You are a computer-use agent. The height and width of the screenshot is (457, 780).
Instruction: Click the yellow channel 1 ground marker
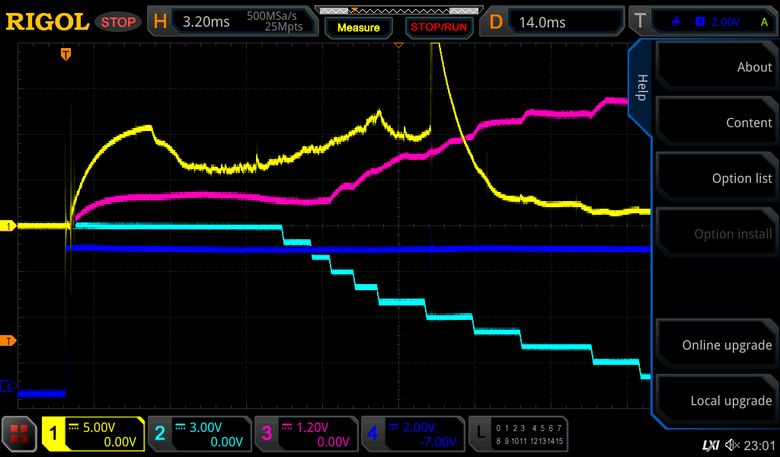[9, 226]
